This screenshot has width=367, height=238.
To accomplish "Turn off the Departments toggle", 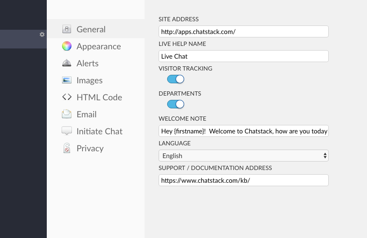I will pyautogui.click(x=176, y=104).
